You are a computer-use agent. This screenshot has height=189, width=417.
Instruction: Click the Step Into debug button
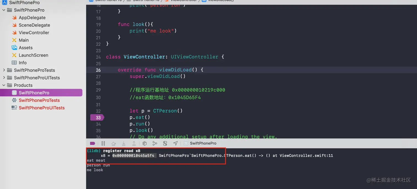pyautogui.click(x=124, y=143)
